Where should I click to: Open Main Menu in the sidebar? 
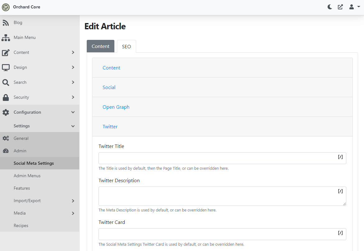[x=25, y=37]
